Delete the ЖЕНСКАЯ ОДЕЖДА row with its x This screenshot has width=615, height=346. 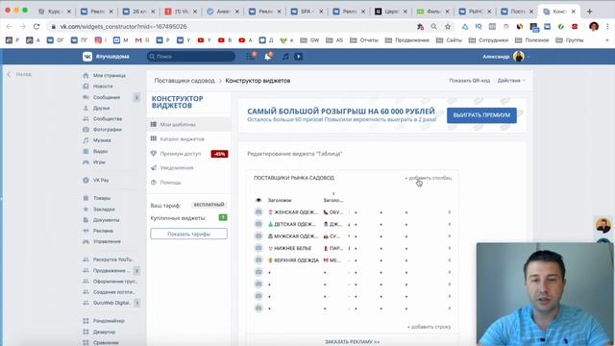tap(450, 212)
